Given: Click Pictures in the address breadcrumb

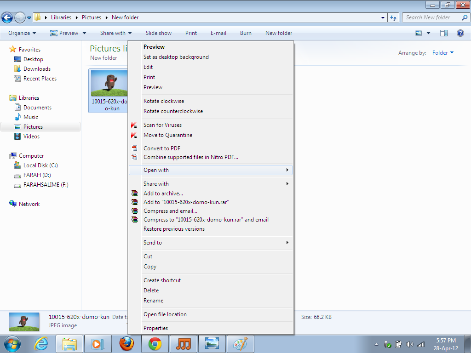Looking at the screenshot, I should (x=92, y=17).
